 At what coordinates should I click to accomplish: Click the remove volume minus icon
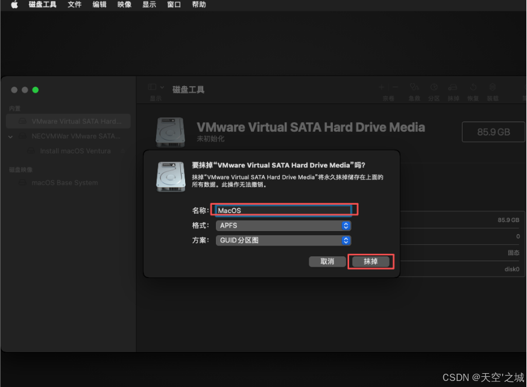[x=396, y=87]
